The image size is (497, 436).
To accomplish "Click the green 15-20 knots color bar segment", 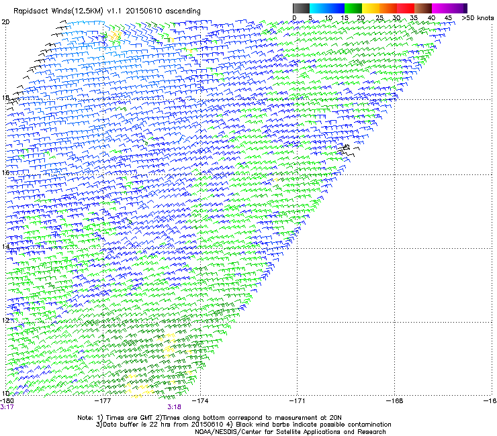I will pos(353,8).
